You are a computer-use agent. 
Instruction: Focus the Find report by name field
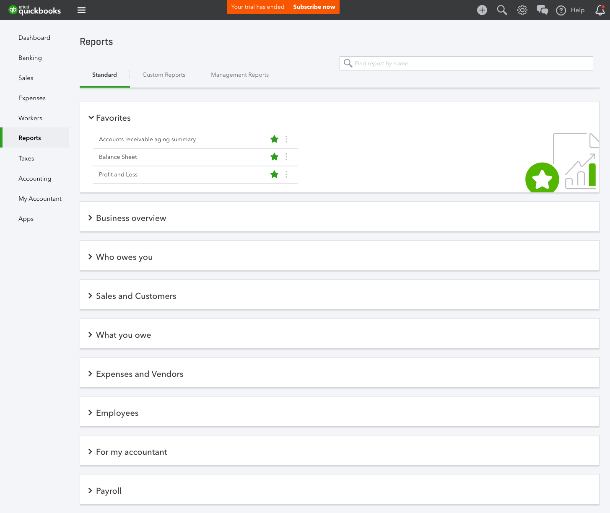(x=466, y=63)
